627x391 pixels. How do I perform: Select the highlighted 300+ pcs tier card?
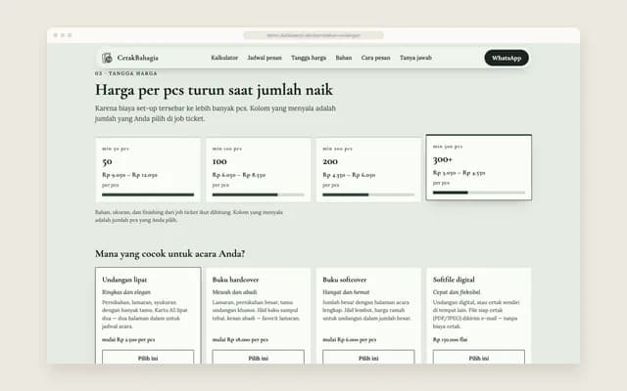click(x=479, y=167)
